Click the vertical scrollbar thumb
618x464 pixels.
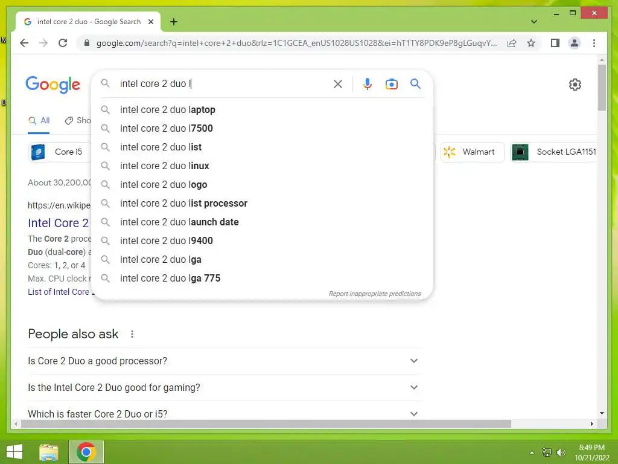coord(602,88)
